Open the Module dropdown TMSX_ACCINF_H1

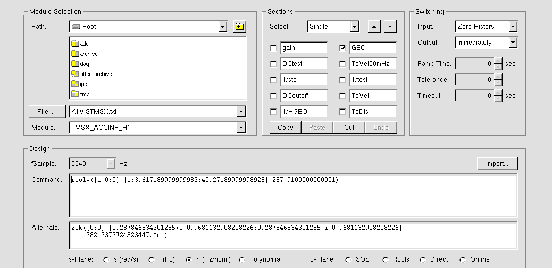[241, 128]
